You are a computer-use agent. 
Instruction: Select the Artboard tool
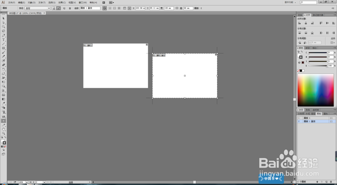pos(3,121)
